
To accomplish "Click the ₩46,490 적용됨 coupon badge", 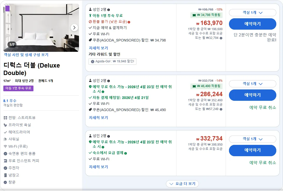I will [x=206, y=86].
